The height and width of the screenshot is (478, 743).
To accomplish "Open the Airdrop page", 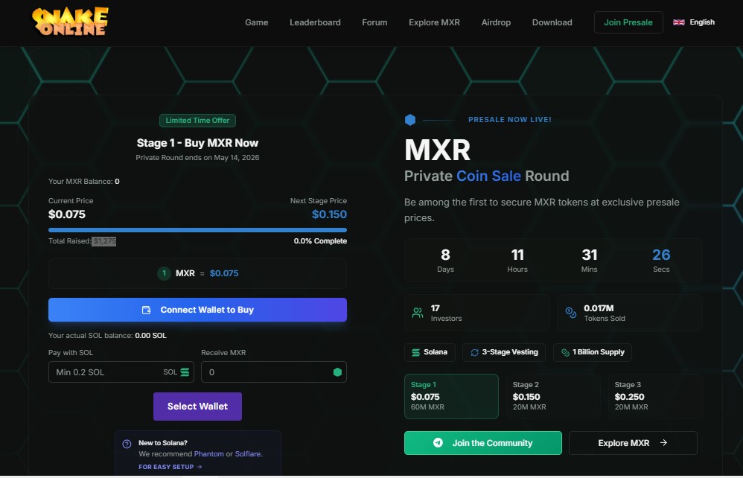I will click(x=496, y=22).
